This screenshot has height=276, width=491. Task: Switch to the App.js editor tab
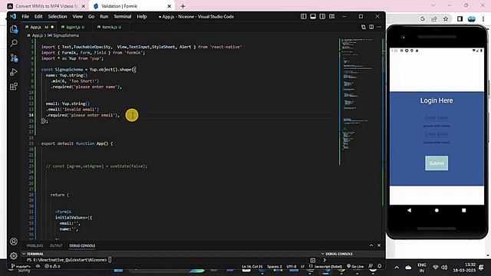pos(39,28)
